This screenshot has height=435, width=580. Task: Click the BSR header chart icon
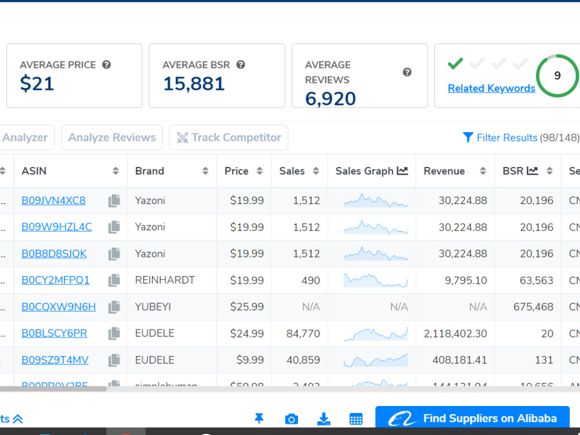pyautogui.click(x=532, y=171)
